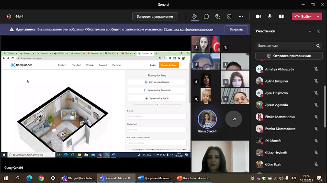
Task: Open the more actions ellipsis in toolbar
Action: coord(241,16)
